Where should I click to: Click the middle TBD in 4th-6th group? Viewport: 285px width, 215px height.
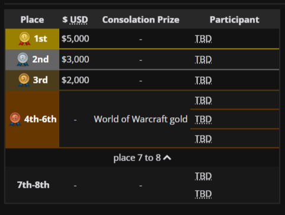point(203,120)
